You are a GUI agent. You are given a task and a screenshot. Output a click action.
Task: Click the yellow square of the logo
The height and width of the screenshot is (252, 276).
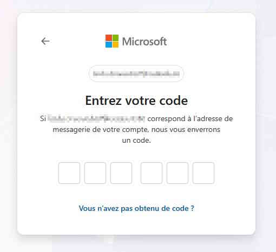pos(115,44)
